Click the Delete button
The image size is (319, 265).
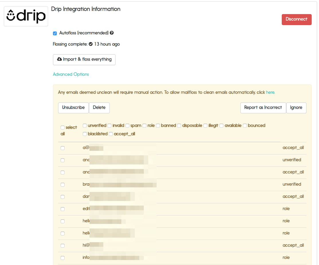(99, 108)
